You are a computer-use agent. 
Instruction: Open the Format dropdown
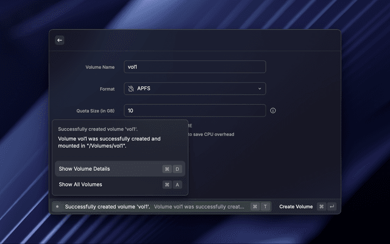(x=195, y=89)
